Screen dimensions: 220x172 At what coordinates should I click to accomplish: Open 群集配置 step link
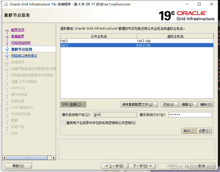tap(18, 36)
